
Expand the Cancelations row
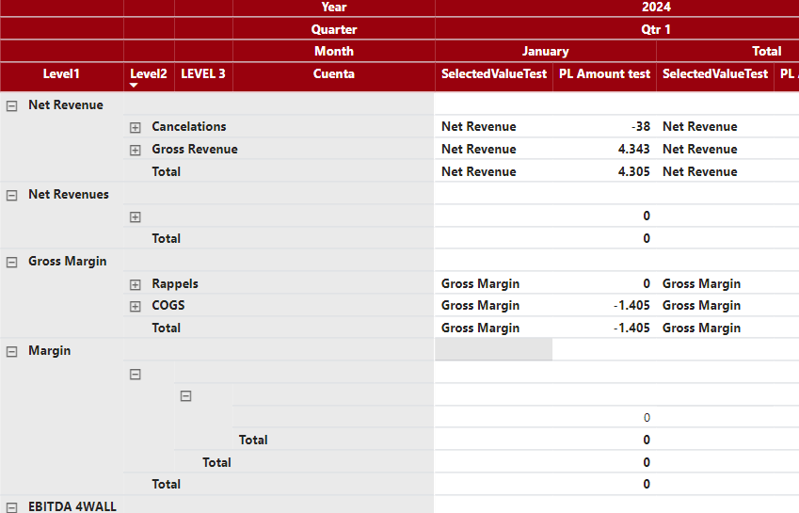135,127
